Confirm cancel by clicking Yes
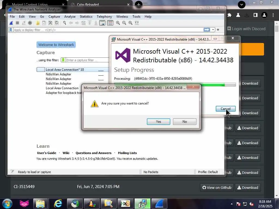 pyautogui.click(x=158, y=122)
